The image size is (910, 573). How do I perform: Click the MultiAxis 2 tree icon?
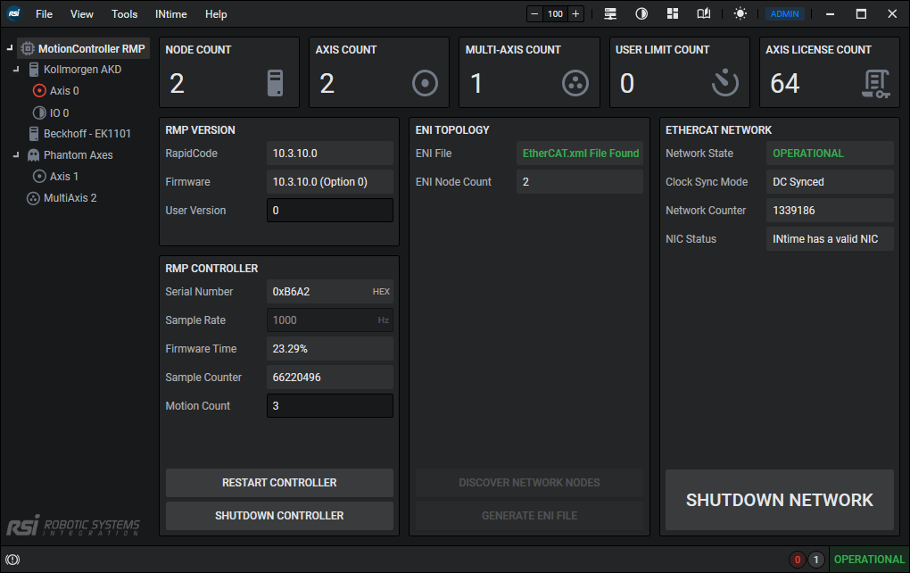(x=34, y=198)
